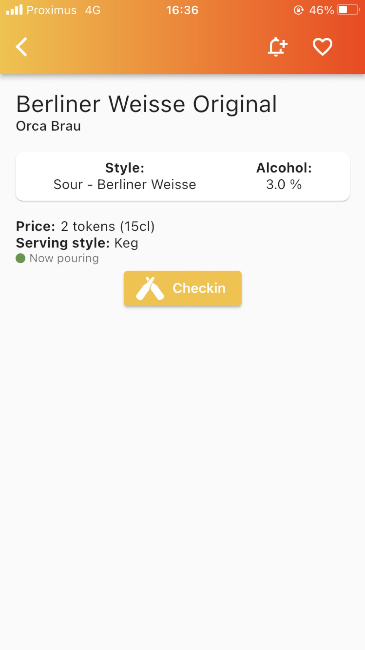Tap the rotation lock status icon

[x=298, y=10]
